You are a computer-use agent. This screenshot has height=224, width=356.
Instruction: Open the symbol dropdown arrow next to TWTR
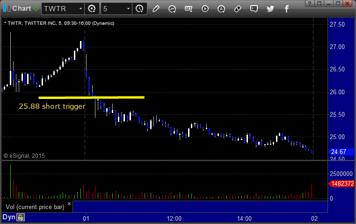coord(80,8)
